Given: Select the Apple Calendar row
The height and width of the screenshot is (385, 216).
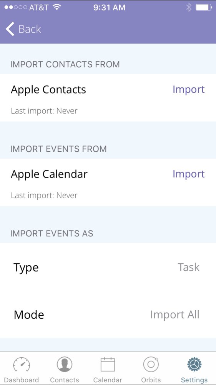Looking at the screenshot, I should (108, 182).
